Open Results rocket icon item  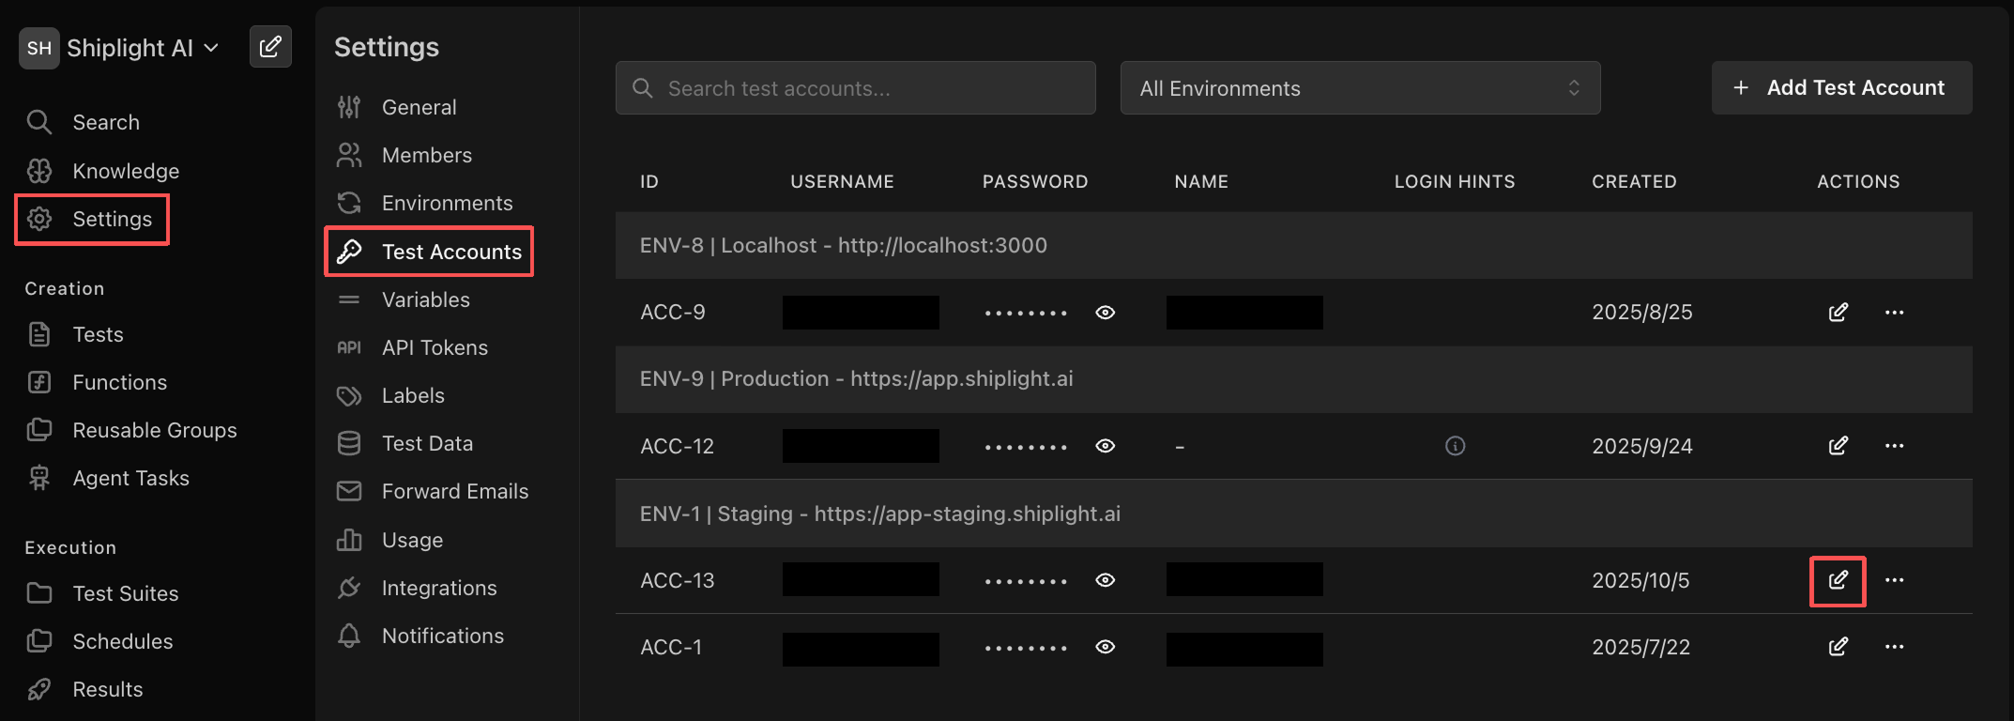point(84,689)
